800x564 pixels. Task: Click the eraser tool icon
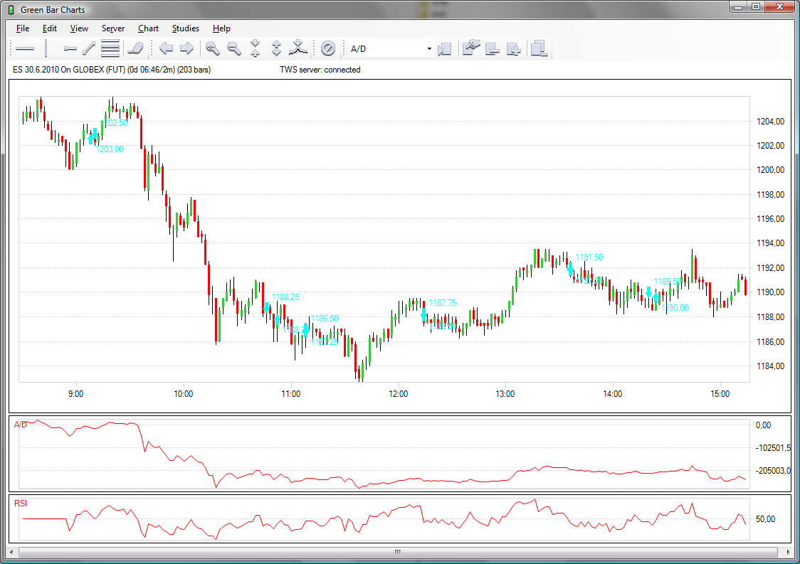click(135, 48)
